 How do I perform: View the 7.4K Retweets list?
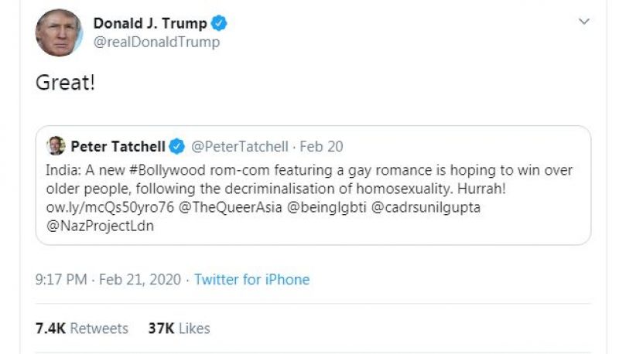(82, 328)
